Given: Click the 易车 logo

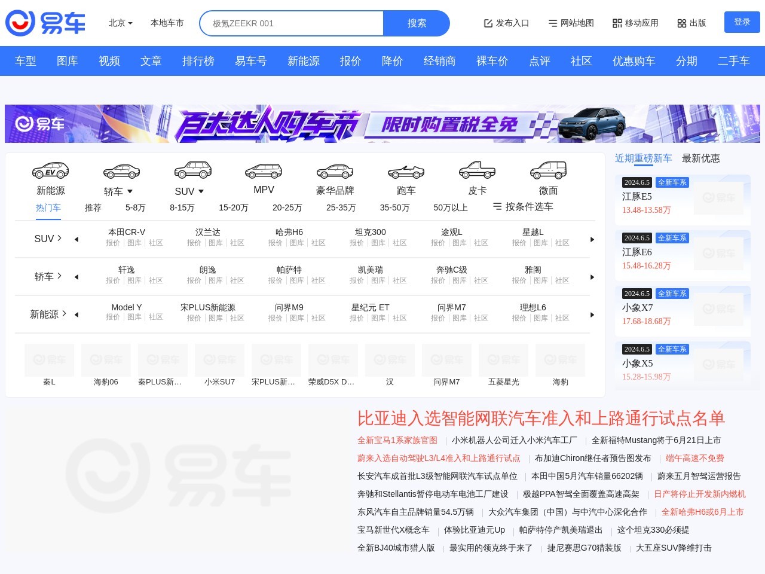Looking at the screenshot, I should coord(45,23).
